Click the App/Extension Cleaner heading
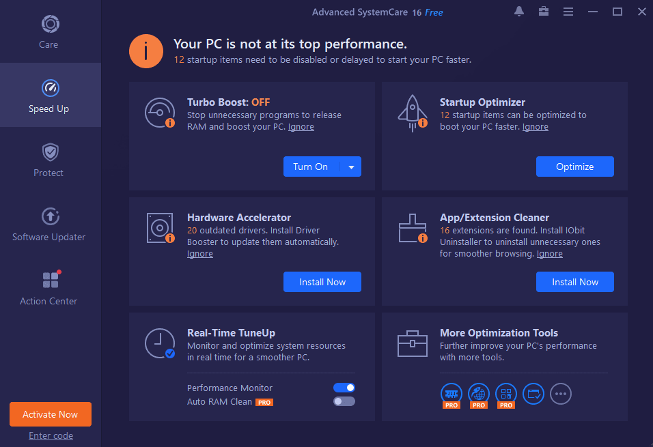The height and width of the screenshot is (447, 653). click(495, 218)
